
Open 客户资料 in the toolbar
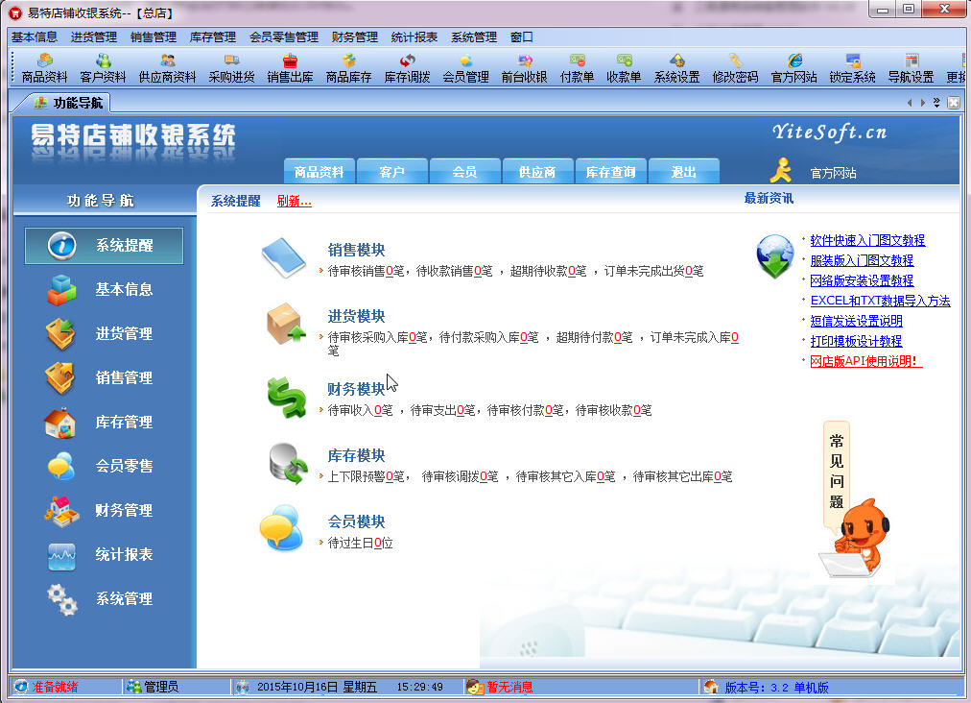103,68
